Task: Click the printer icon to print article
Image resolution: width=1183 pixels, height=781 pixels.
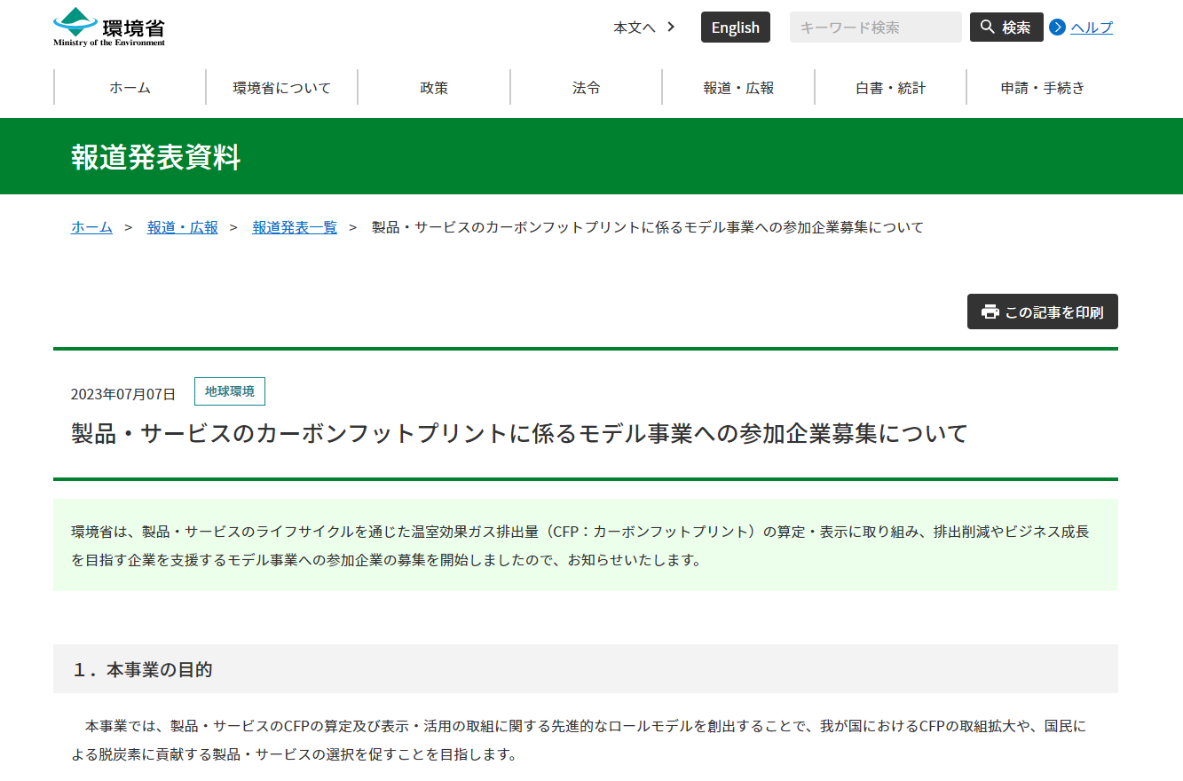Action: (x=990, y=312)
